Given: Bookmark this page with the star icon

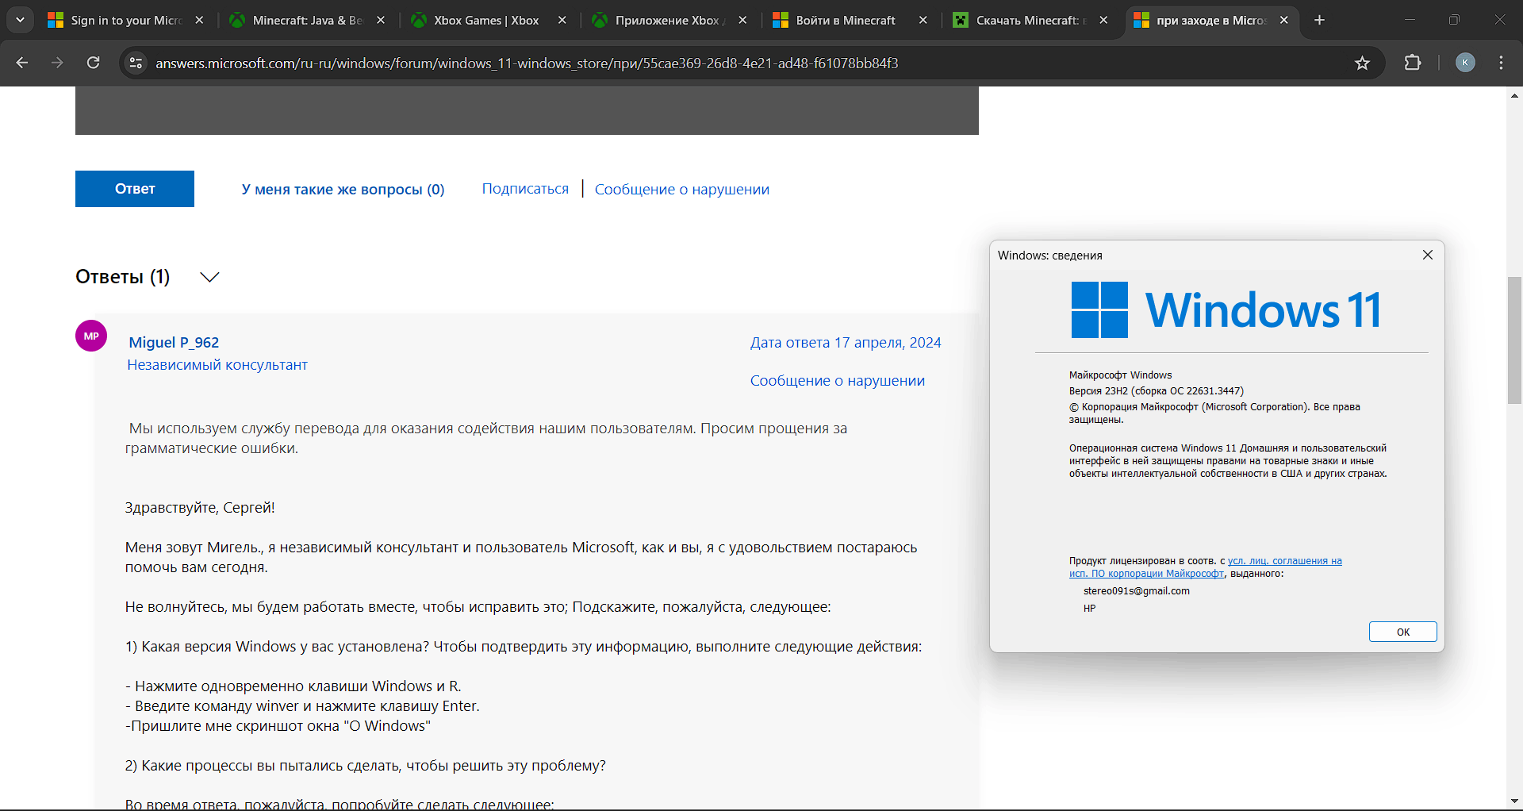Looking at the screenshot, I should point(1362,63).
